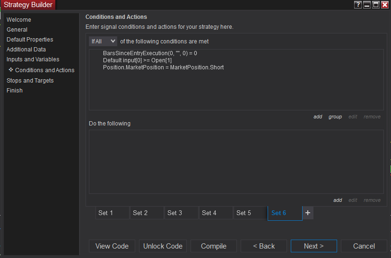Compile the strategy
The width and height of the screenshot is (391, 258).
(214, 246)
